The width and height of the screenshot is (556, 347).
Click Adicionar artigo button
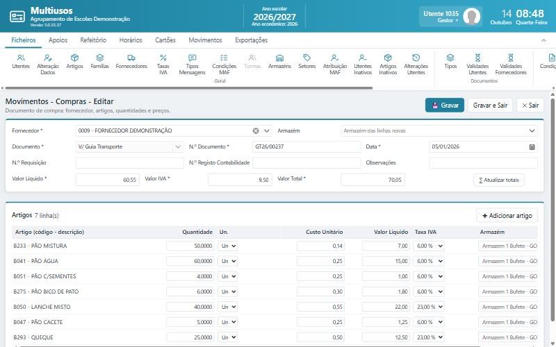[507, 216]
